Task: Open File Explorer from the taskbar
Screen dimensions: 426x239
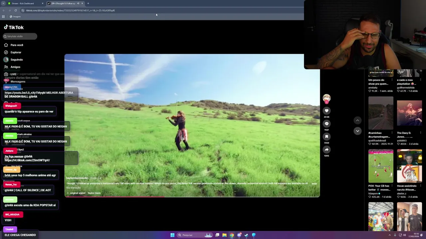Action: pos(225,235)
